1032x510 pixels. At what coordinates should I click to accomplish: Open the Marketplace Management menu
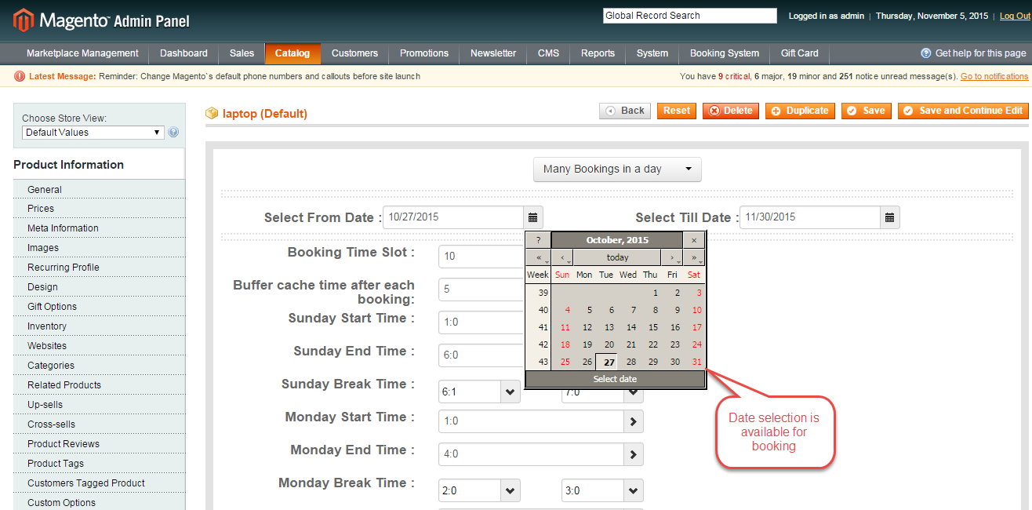[82, 53]
